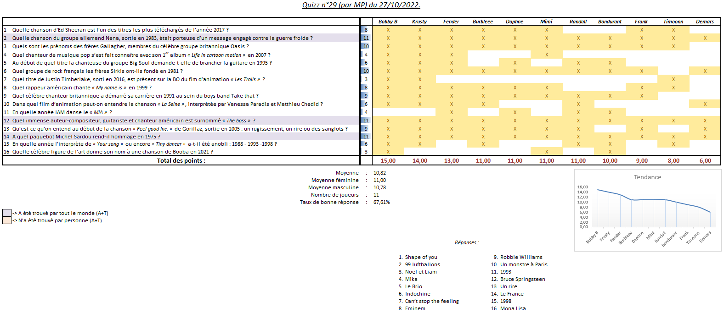Click question 2 about the group Nena
The image size is (724, 313).
(x=163, y=38)
